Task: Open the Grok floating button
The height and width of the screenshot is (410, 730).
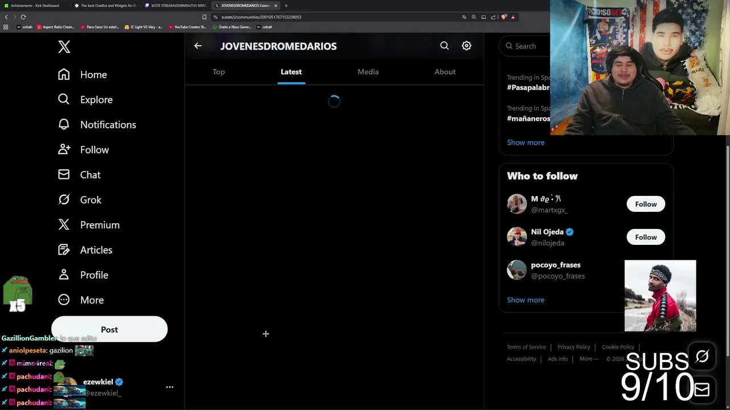Action: (702, 356)
